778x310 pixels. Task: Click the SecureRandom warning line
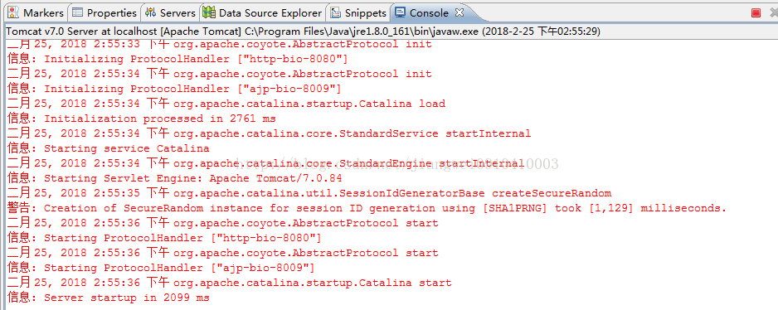[367, 208]
